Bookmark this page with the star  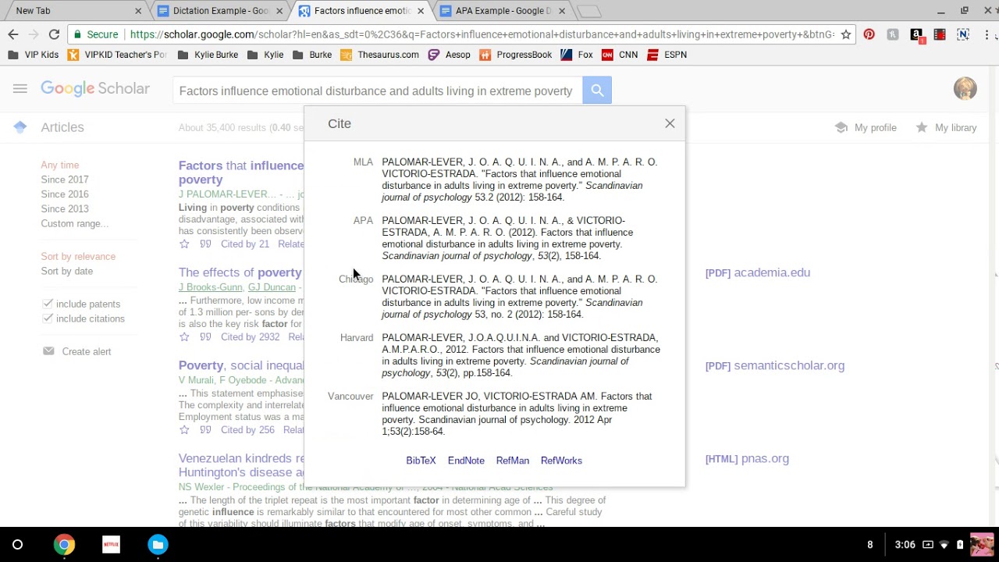845,34
